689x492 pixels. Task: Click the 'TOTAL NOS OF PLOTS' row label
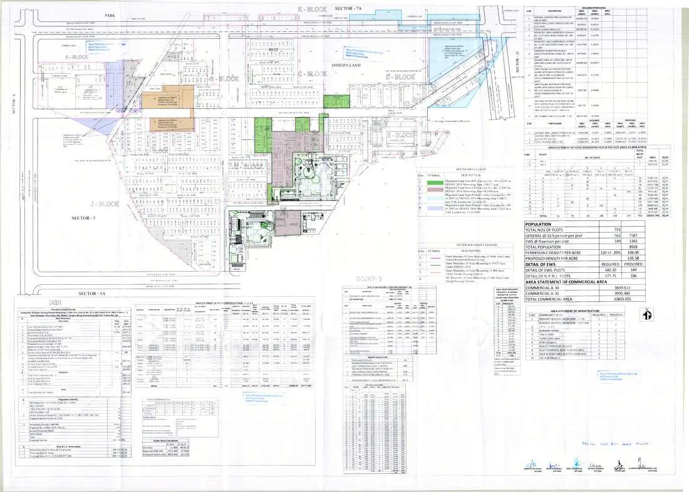[544, 230]
